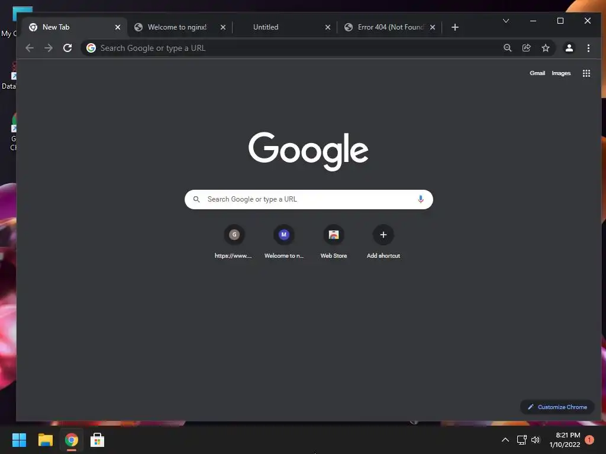Show hidden system tray icons
The height and width of the screenshot is (454, 606).
505,440
